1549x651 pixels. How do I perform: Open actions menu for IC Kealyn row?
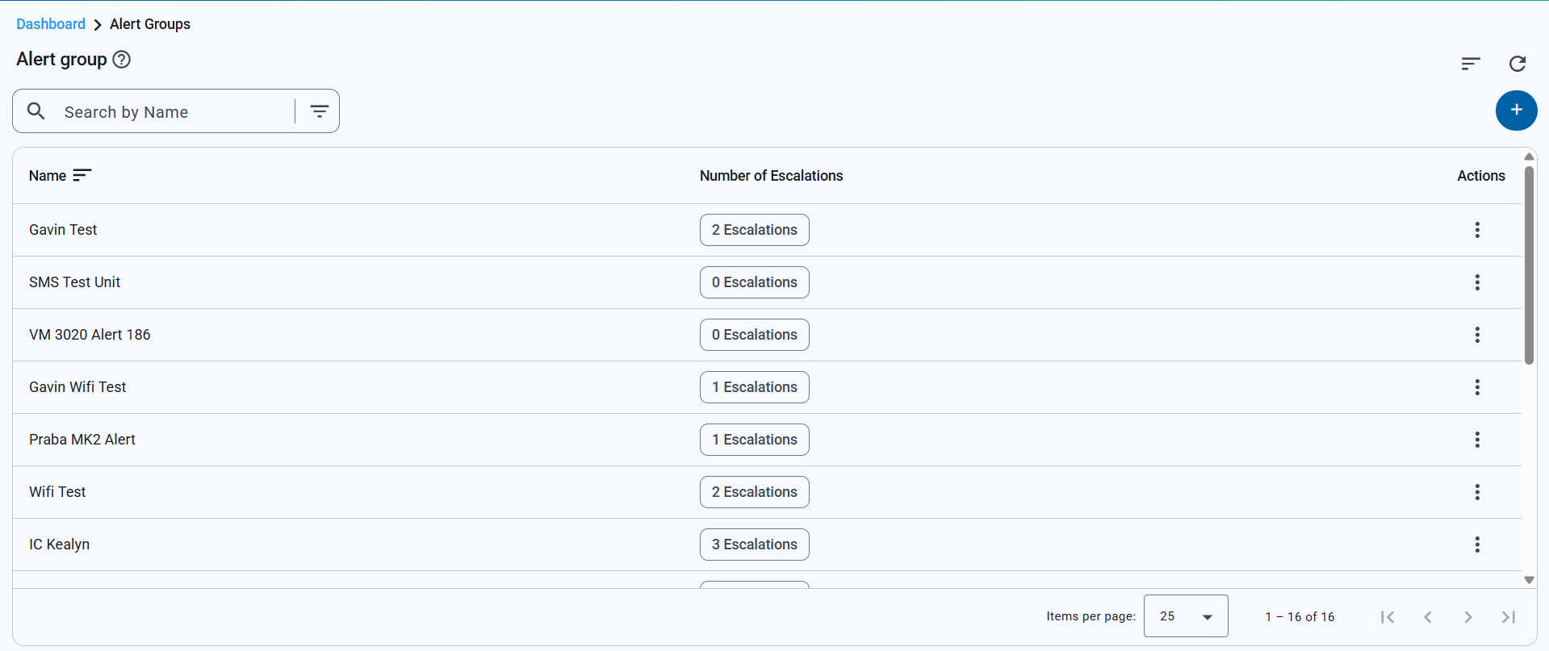1477,545
